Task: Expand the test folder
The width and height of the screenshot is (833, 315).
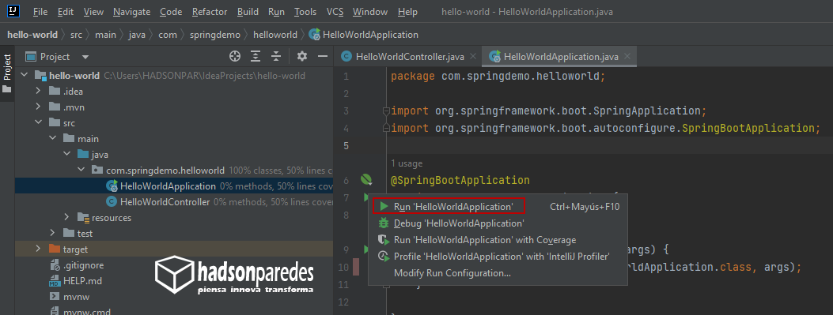Action: tap(52, 234)
